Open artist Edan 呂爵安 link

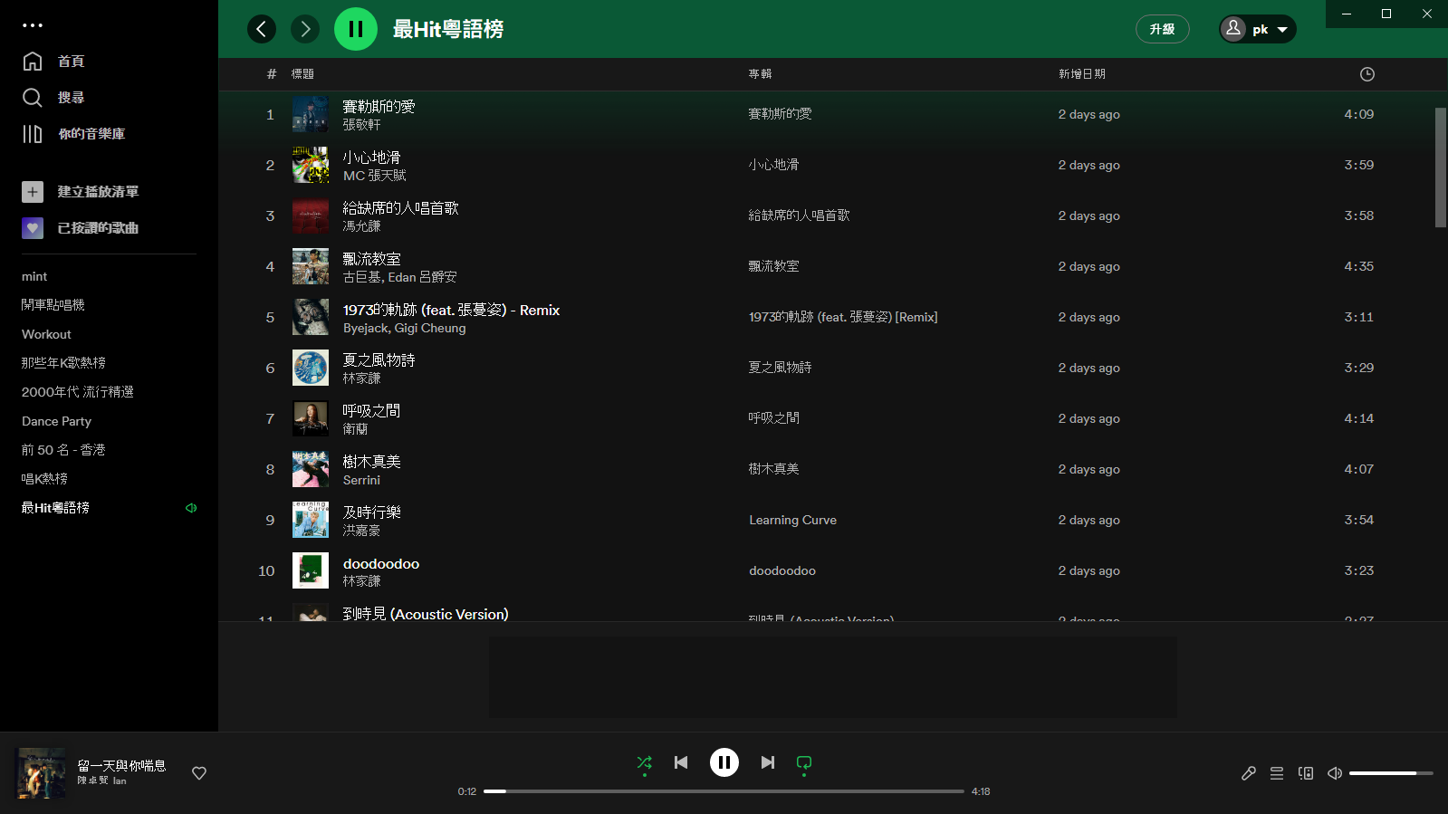[422, 277]
